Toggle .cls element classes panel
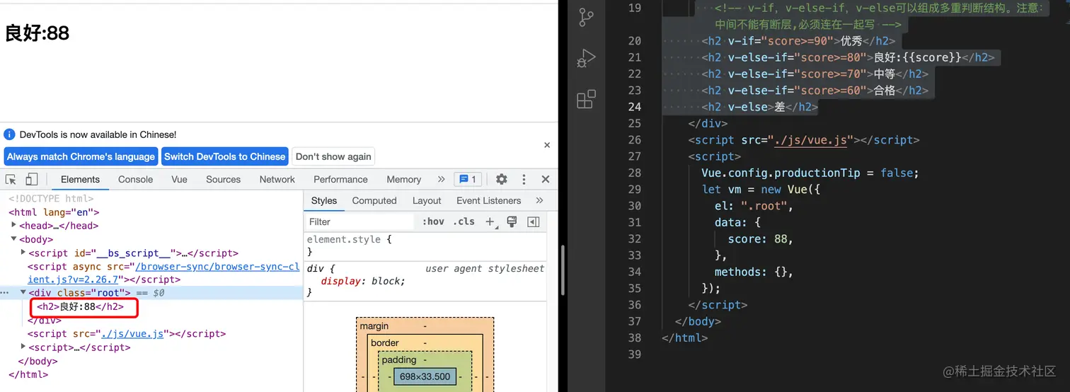This screenshot has width=1070, height=392. coord(464,221)
